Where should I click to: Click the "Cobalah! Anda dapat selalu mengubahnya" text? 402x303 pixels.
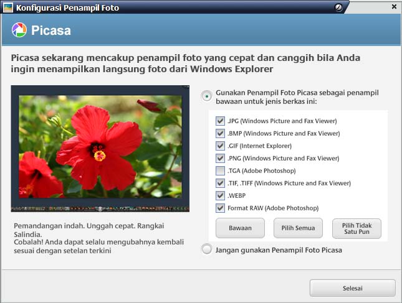tap(98, 246)
